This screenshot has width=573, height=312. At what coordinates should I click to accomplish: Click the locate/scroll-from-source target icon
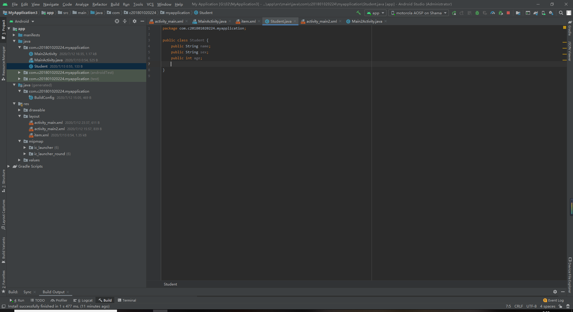click(117, 21)
